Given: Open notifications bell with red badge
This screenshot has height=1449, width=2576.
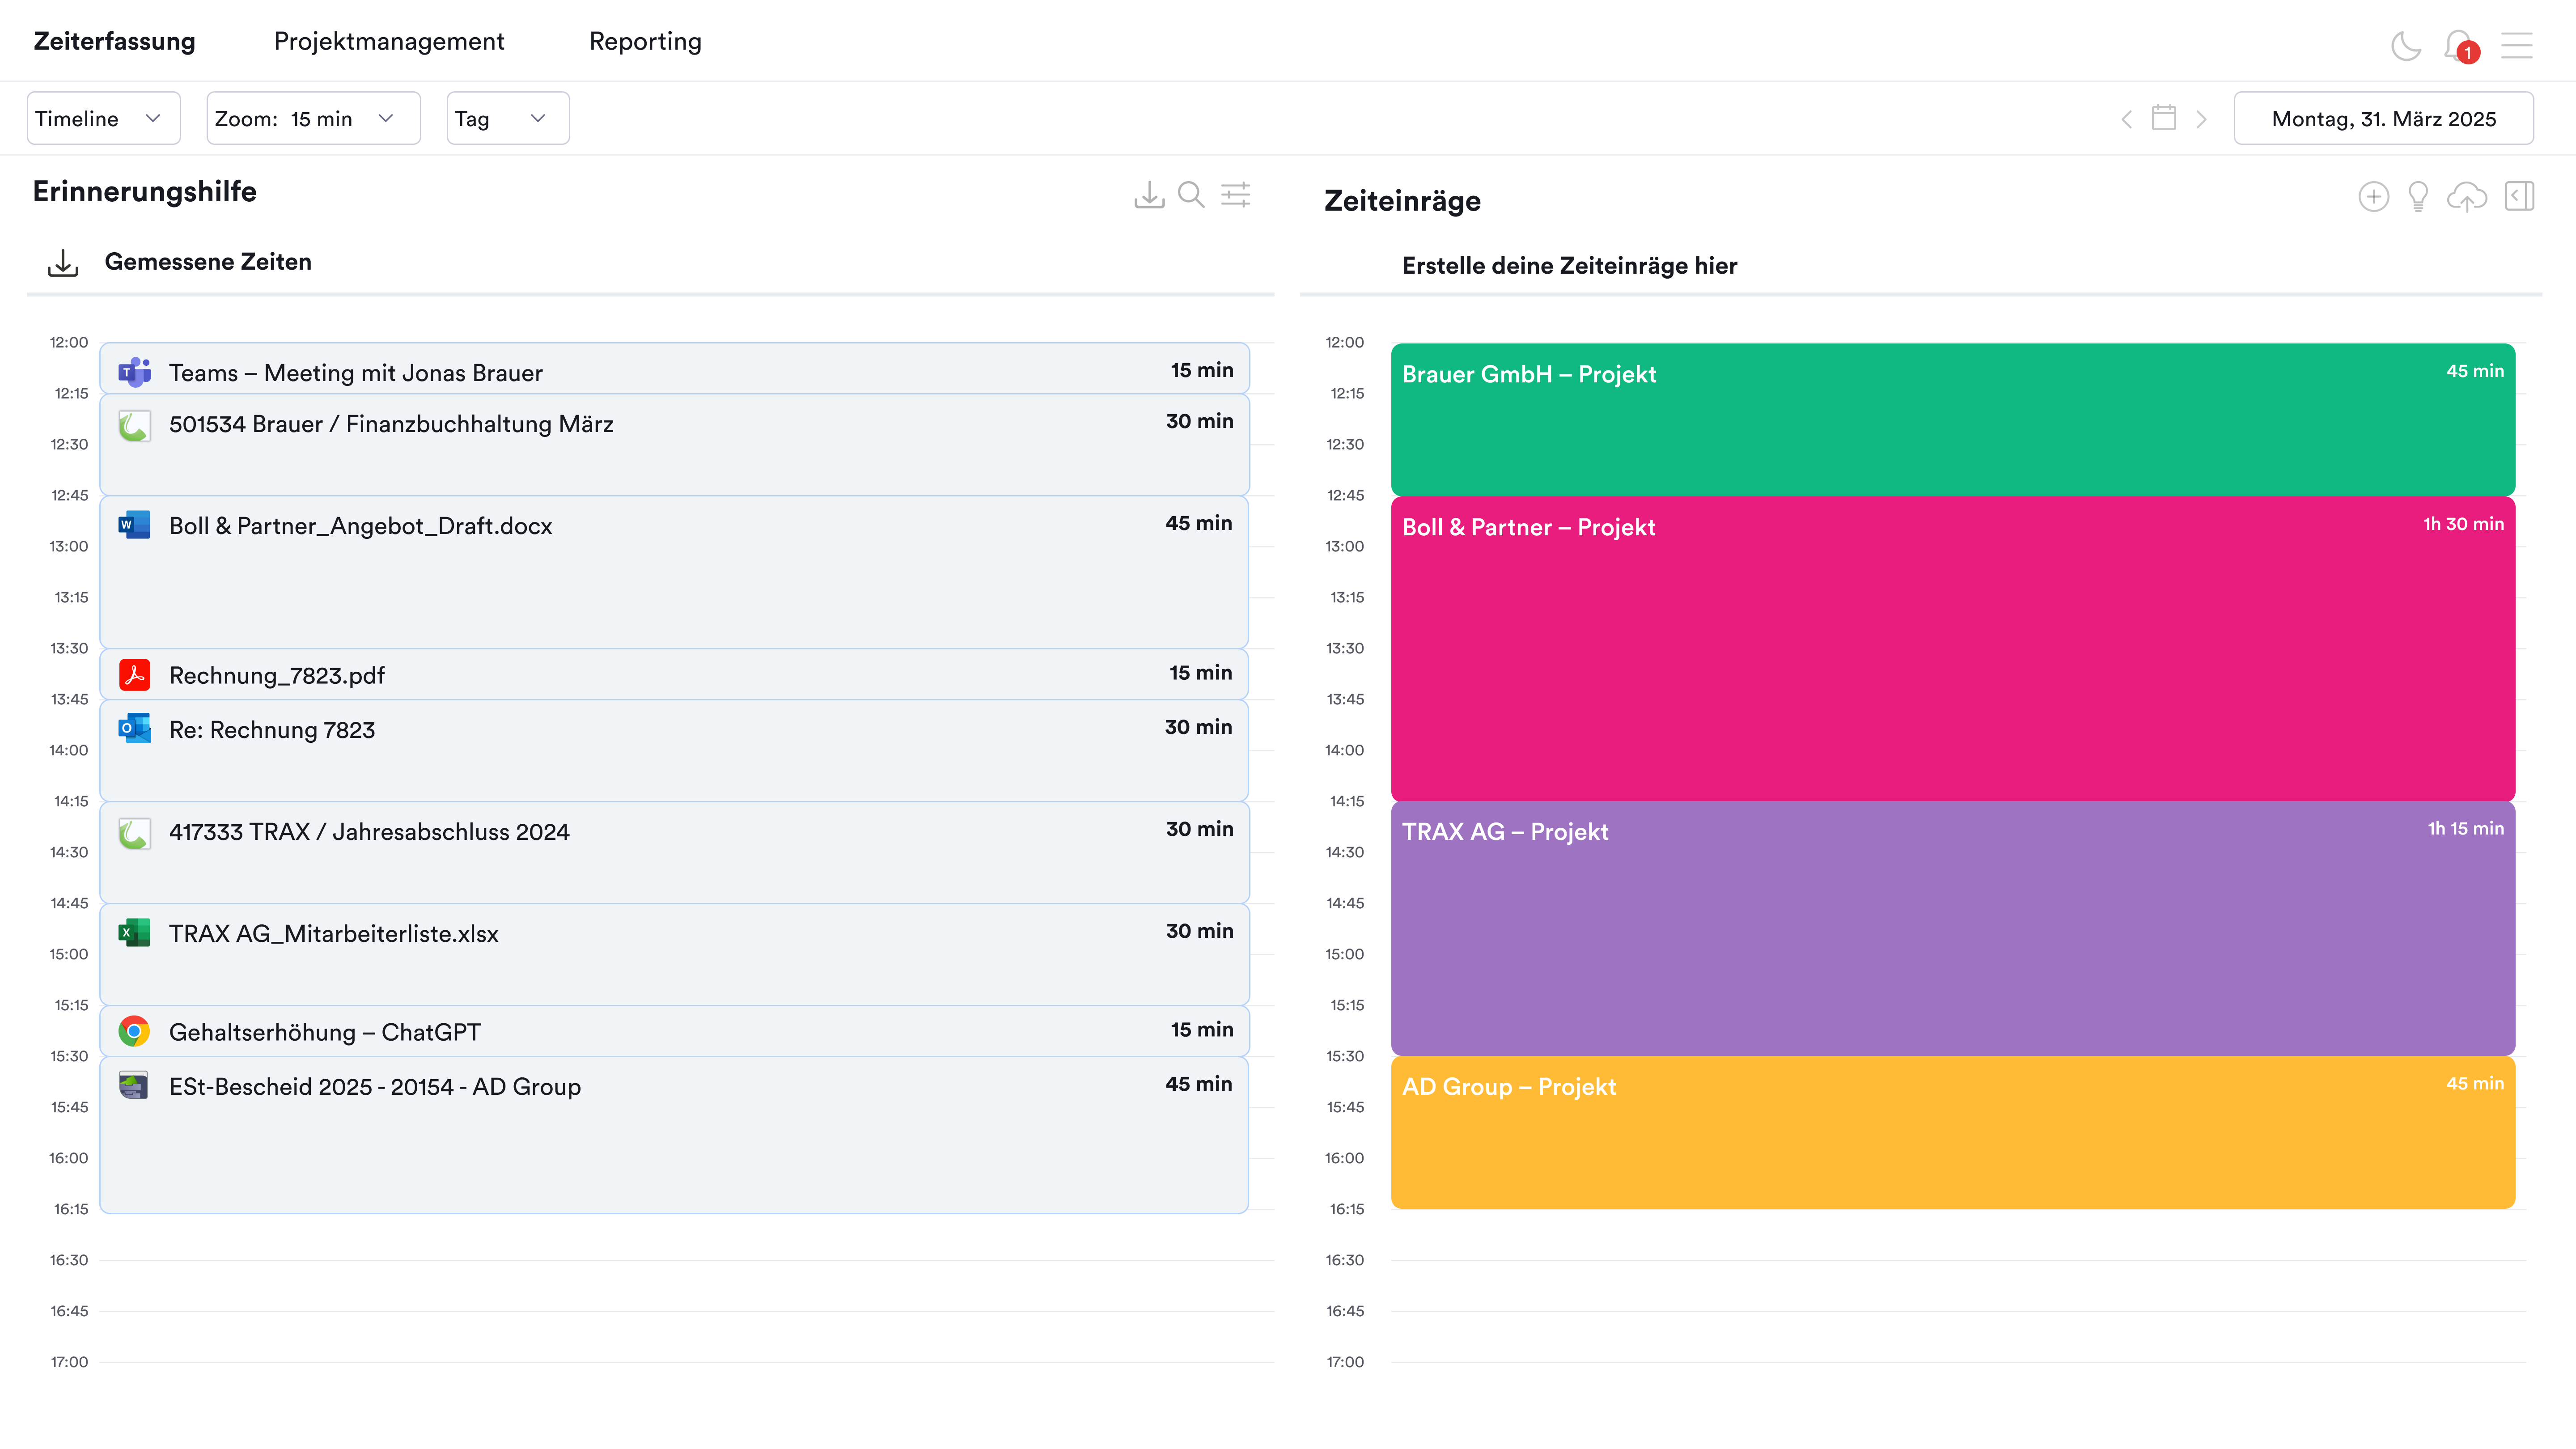Looking at the screenshot, I should click(x=2458, y=45).
